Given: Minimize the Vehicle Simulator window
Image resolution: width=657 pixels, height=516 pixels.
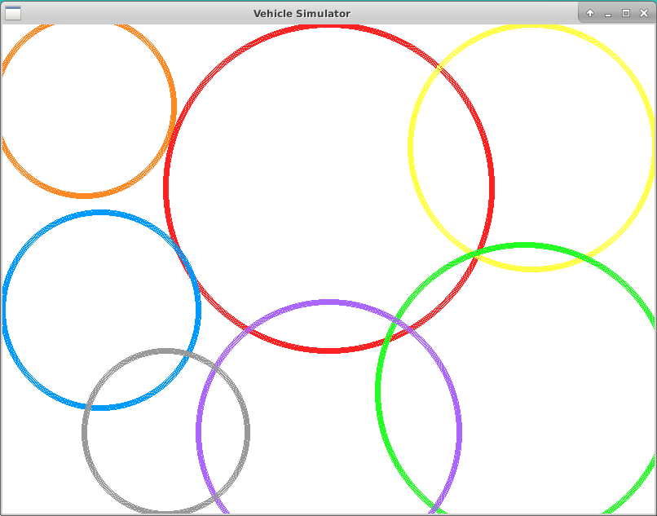Looking at the screenshot, I should click(608, 13).
